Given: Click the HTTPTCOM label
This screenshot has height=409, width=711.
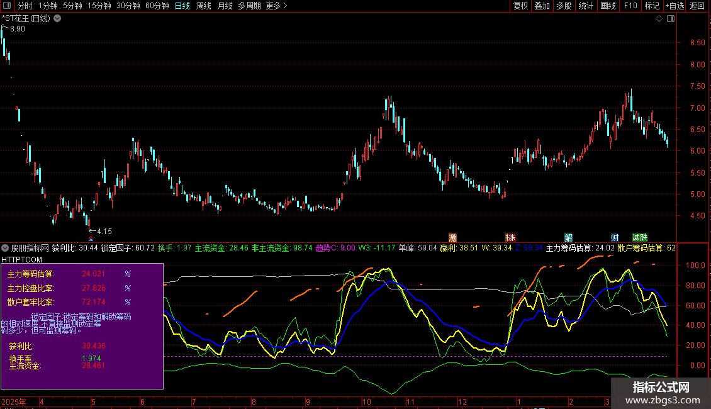Looking at the screenshot, I should point(22,260).
